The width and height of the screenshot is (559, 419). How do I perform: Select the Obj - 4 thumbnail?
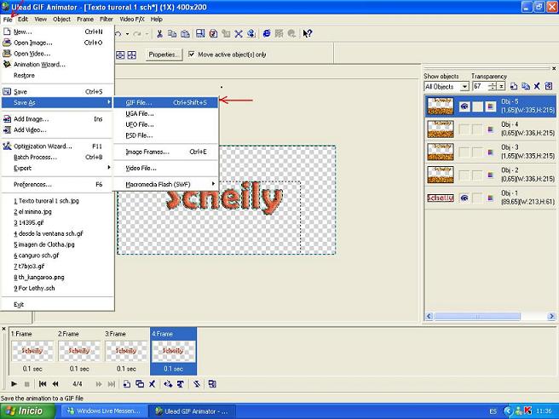[441, 129]
